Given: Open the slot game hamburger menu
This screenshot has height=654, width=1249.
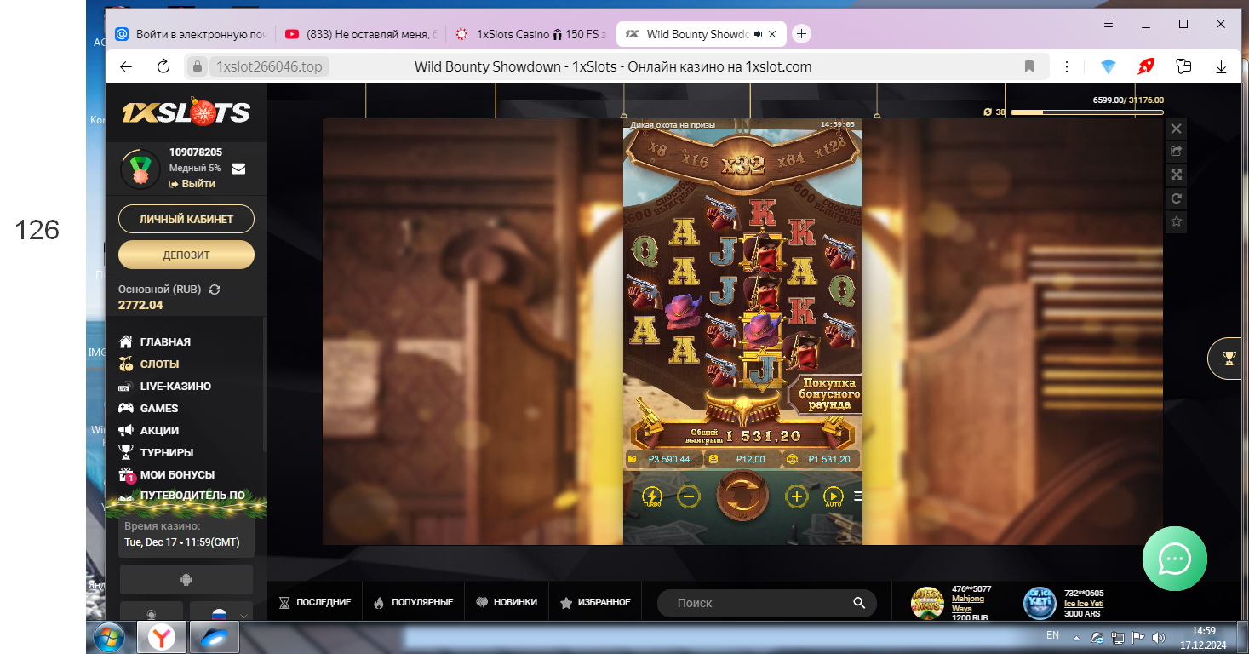Looking at the screenshot, I should click(857, 496).
